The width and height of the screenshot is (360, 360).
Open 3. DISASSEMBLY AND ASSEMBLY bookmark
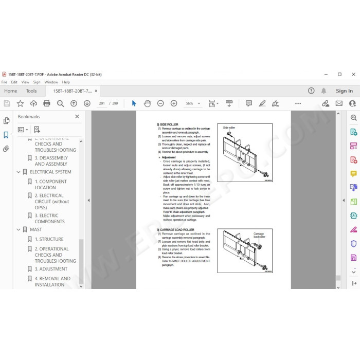point(51,161)
